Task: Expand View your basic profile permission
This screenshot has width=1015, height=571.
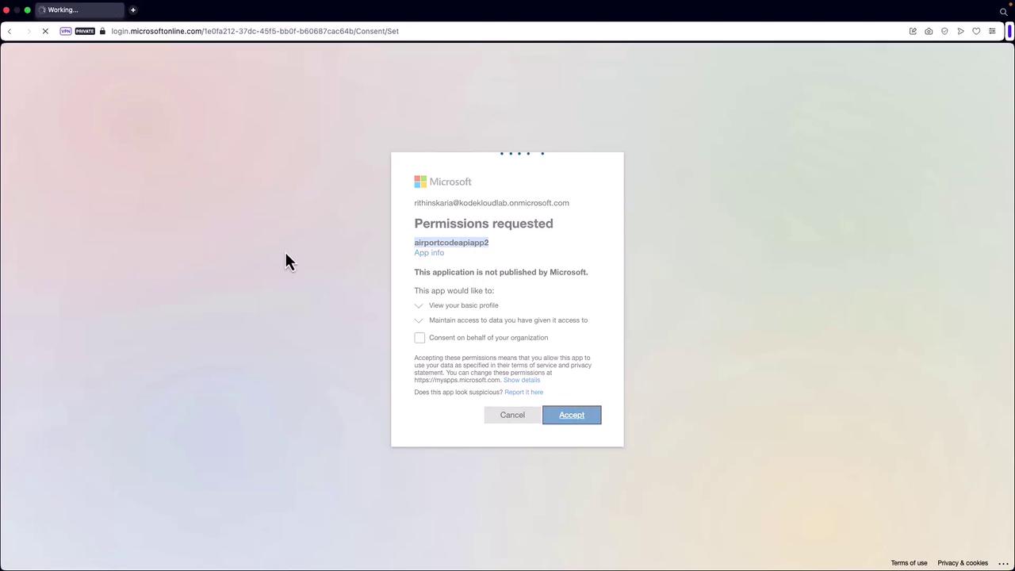Action: pyautogui.click(x=419, y=305)
